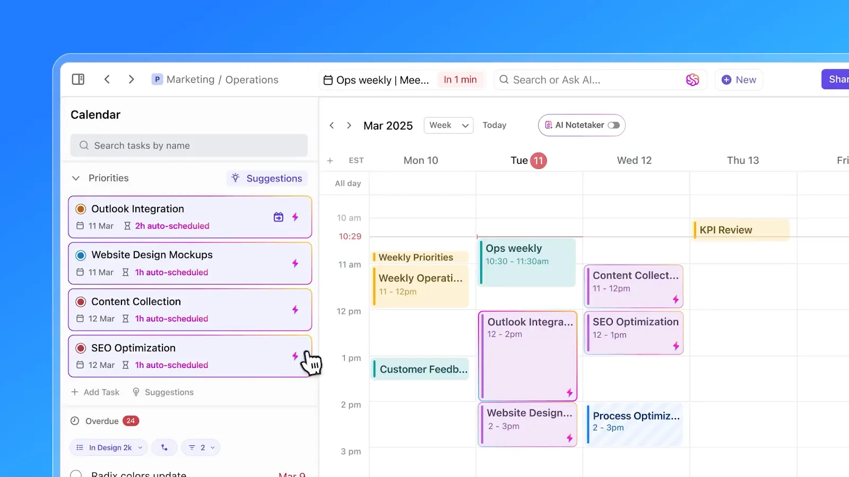Open the Marketing / Operations breadcrumb
Viewport: 849px width, 477px height.
222,79
